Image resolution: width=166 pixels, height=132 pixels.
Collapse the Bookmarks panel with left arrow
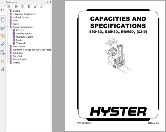tap(50, 2)
